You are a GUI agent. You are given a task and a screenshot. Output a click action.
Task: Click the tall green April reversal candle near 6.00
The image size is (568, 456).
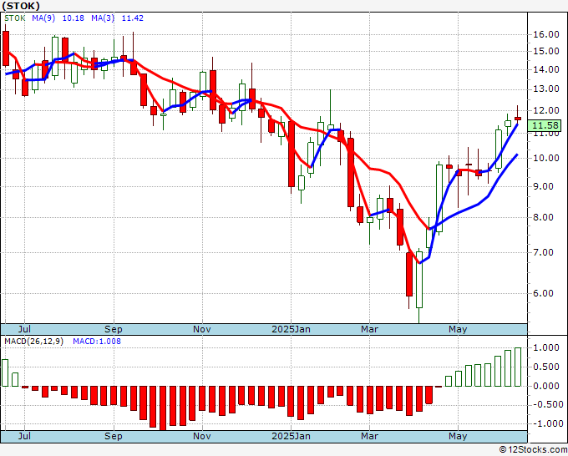419,286
